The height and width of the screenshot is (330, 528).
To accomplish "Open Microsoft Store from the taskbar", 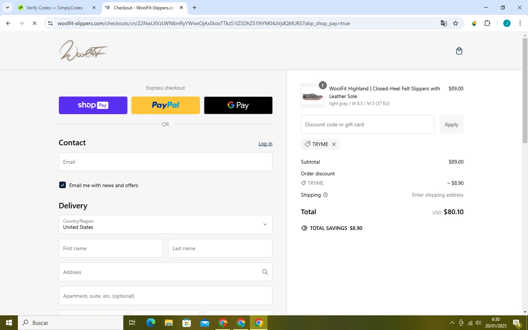I will [187, 323].
